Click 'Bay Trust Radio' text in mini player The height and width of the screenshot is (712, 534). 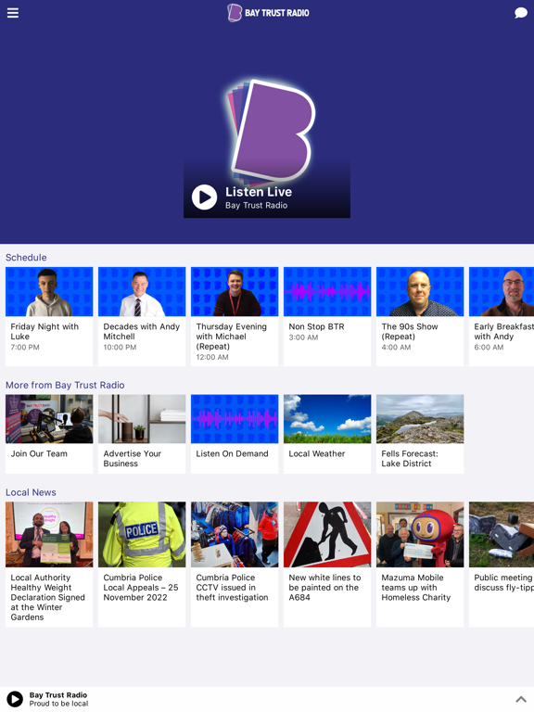[x=58, y=694]
